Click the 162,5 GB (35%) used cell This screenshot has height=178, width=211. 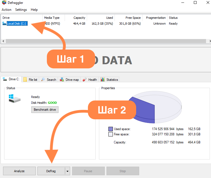pyautogui.click(x=102, y=24)
